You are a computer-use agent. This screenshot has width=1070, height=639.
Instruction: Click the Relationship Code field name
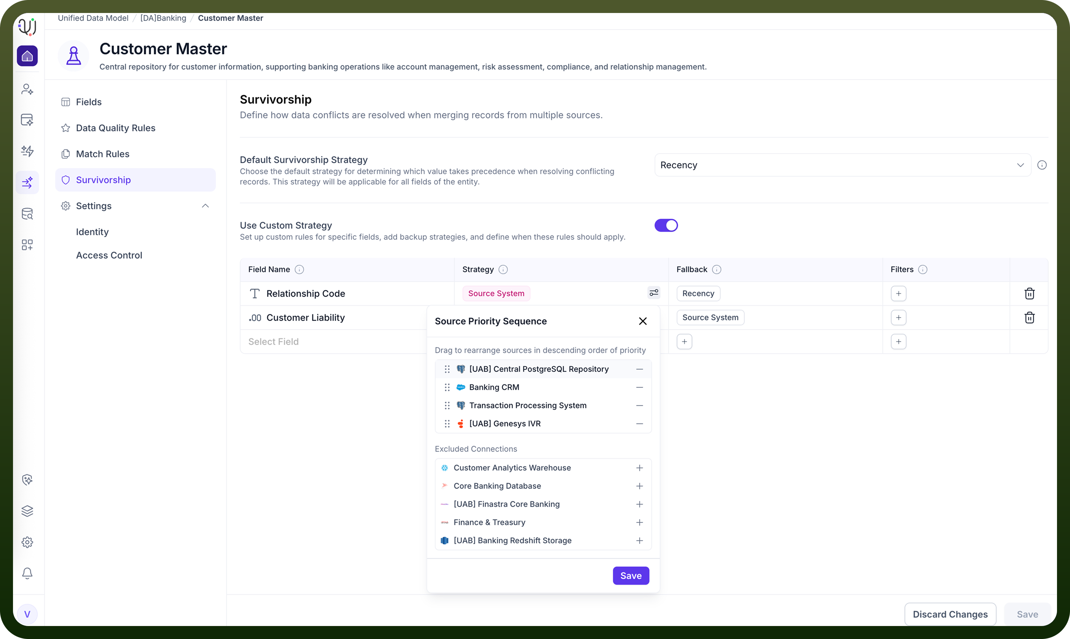coord(306,294)
